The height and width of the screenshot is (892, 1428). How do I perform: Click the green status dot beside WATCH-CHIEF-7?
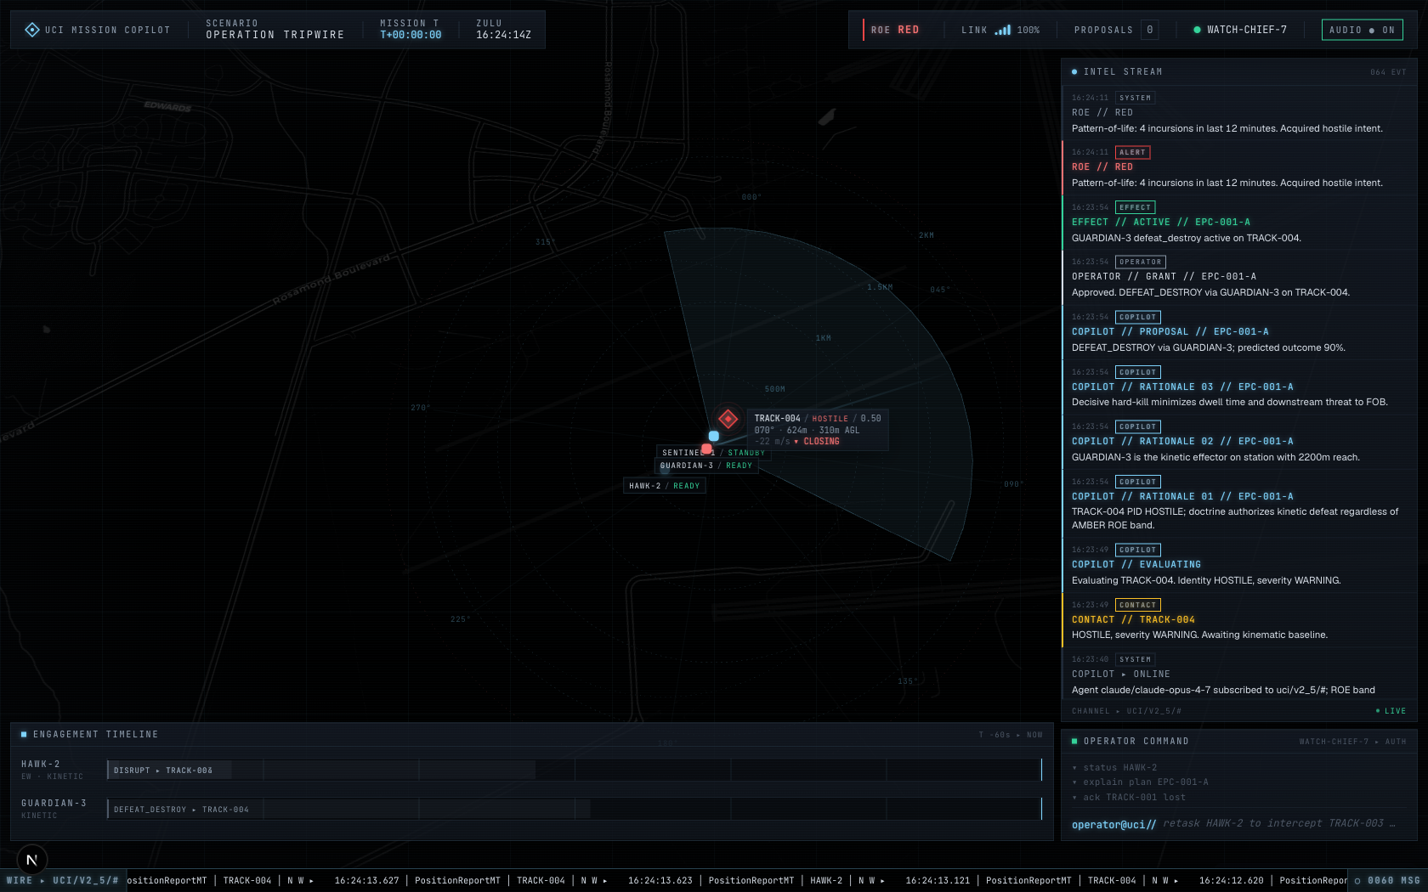tap(1197, 30)
